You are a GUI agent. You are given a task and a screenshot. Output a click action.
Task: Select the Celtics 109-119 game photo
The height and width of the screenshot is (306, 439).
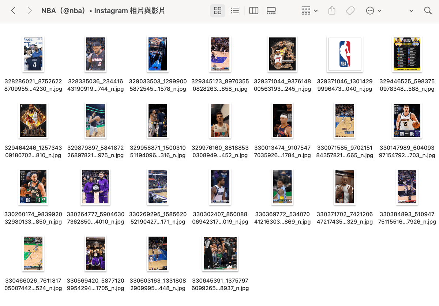[33, 187]
